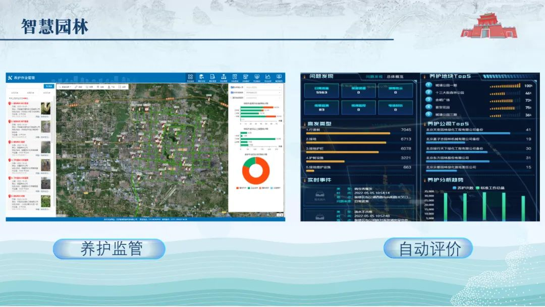Click rank 5 park row with score 36

pyautogui.click(x=479, y=115)
